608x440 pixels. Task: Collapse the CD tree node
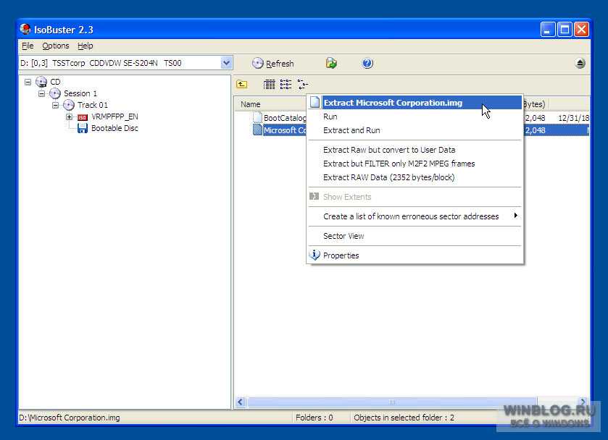click(x=28, y=82)
